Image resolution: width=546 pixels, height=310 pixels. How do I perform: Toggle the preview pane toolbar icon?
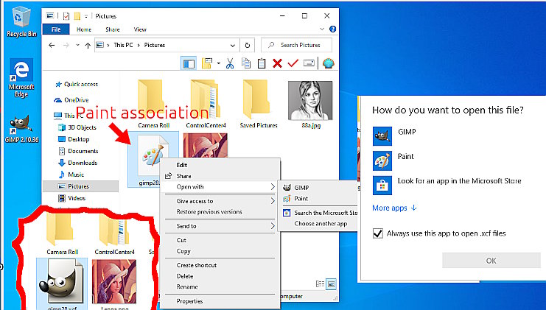point(189,63)
